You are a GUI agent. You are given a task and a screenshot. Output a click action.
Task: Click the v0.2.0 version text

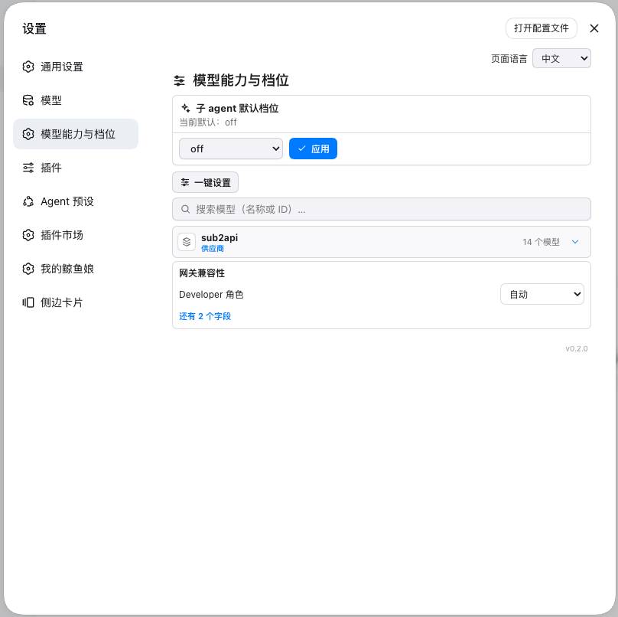click(576, 349)
